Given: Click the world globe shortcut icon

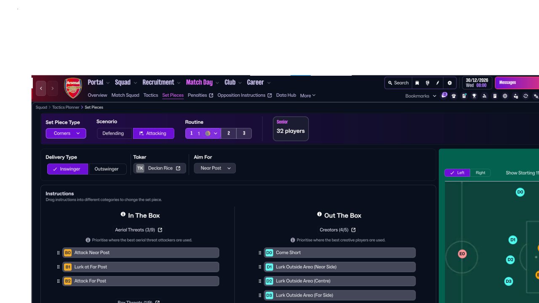Looking at the screenshot, I should point(505,96).
